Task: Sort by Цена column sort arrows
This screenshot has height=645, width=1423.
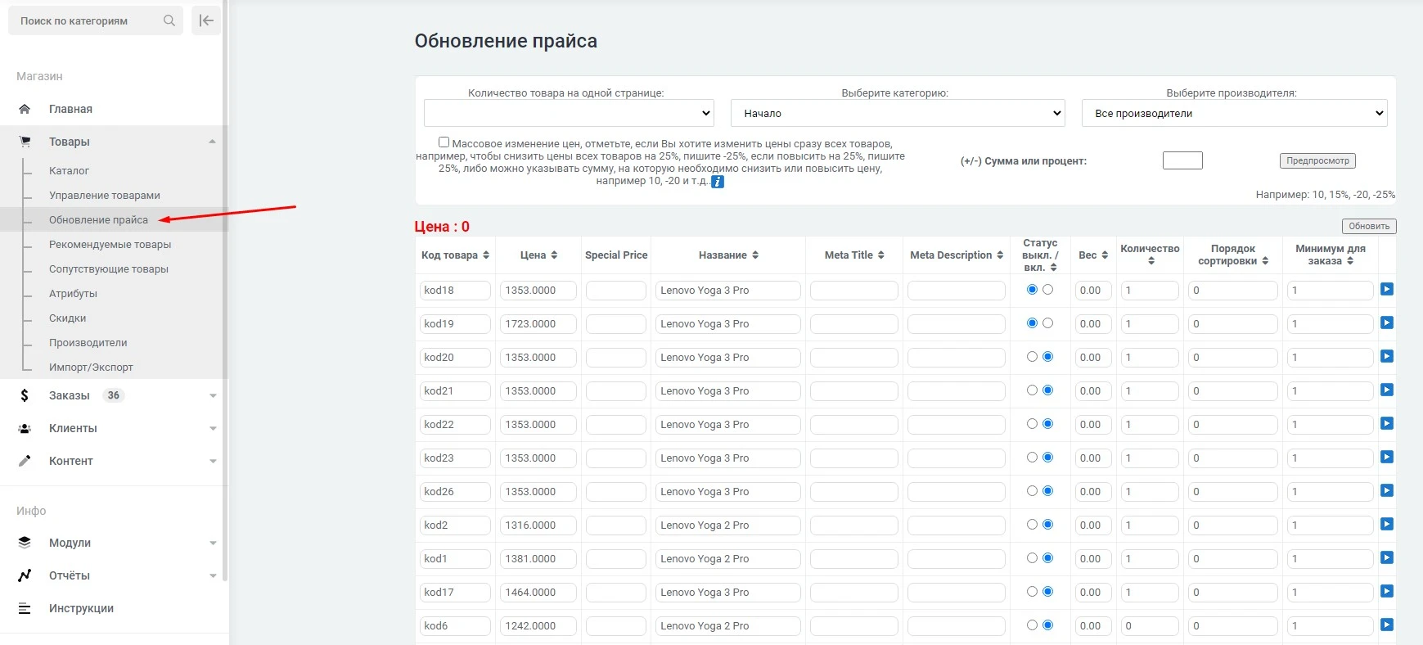Action: [x=554, y=255]
